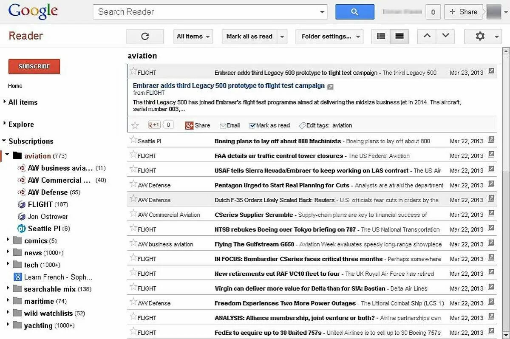Expand the news folder
This screenshot has width=510, height=339.
pos(8,252)
